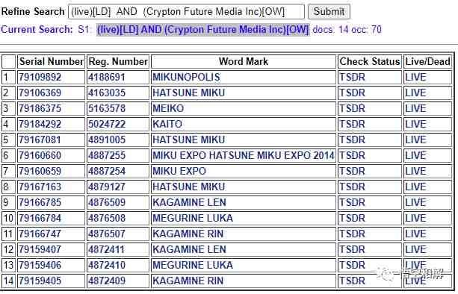Open the MIKU EXPO mark in row 7
This screenshot has width=458, height=294.
(179, 171)
